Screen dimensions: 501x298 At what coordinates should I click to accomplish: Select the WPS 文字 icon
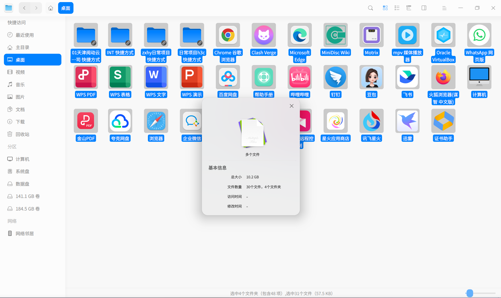(156, 77)
